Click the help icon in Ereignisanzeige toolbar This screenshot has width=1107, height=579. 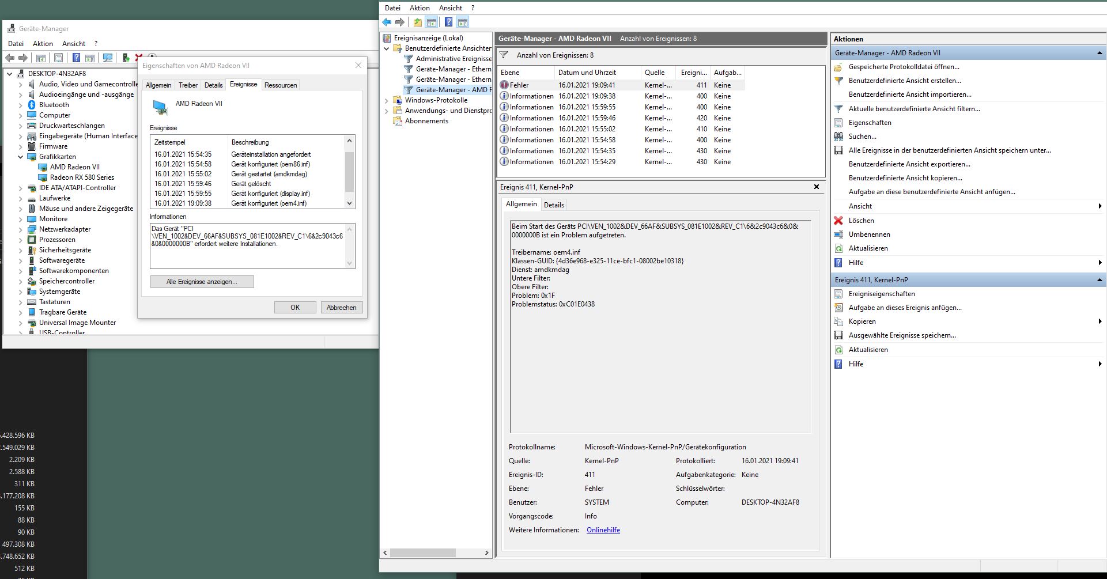pos(448,22)
